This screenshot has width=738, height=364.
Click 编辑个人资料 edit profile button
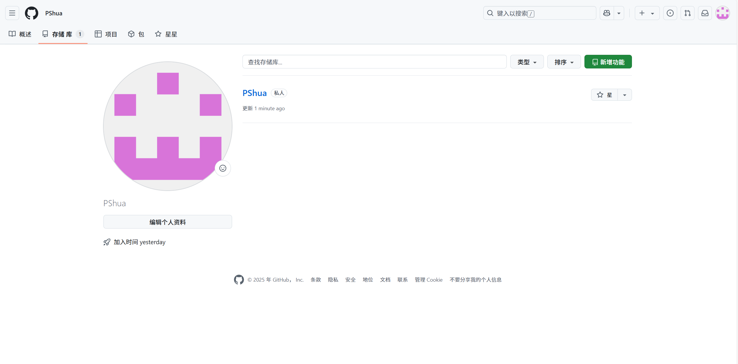[167, 222]
